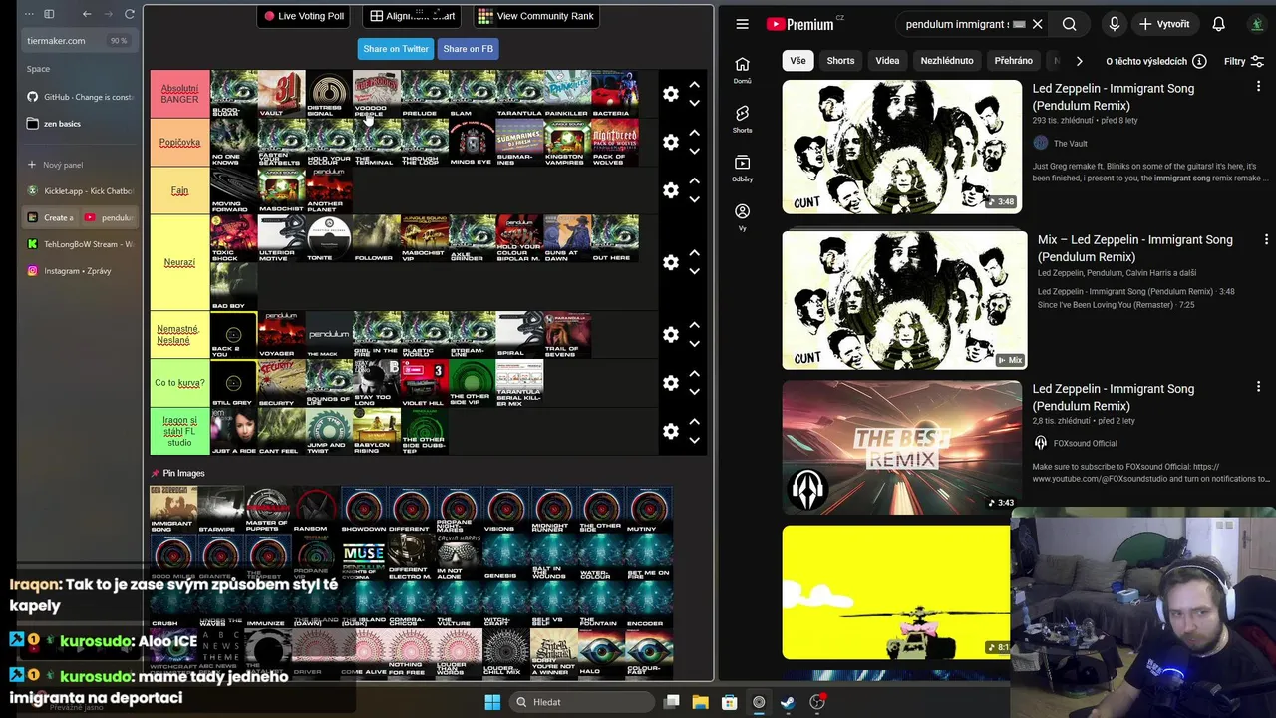This screenshot has width=1276, height=718.
Task: Open The Vault channel link
Action: click(1070, 144)
